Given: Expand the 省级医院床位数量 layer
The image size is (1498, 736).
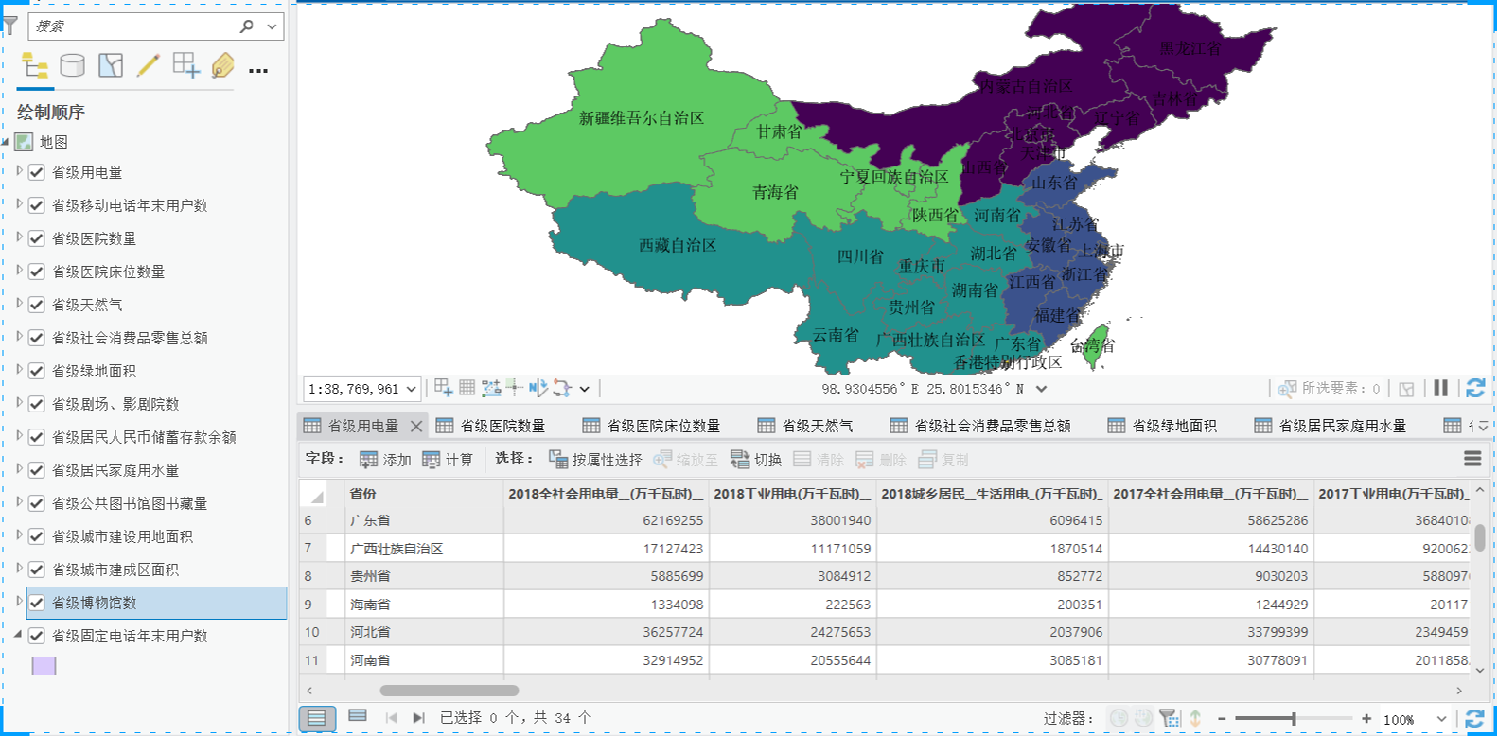Looking at the screenshot, I should [x=19, y=271].
